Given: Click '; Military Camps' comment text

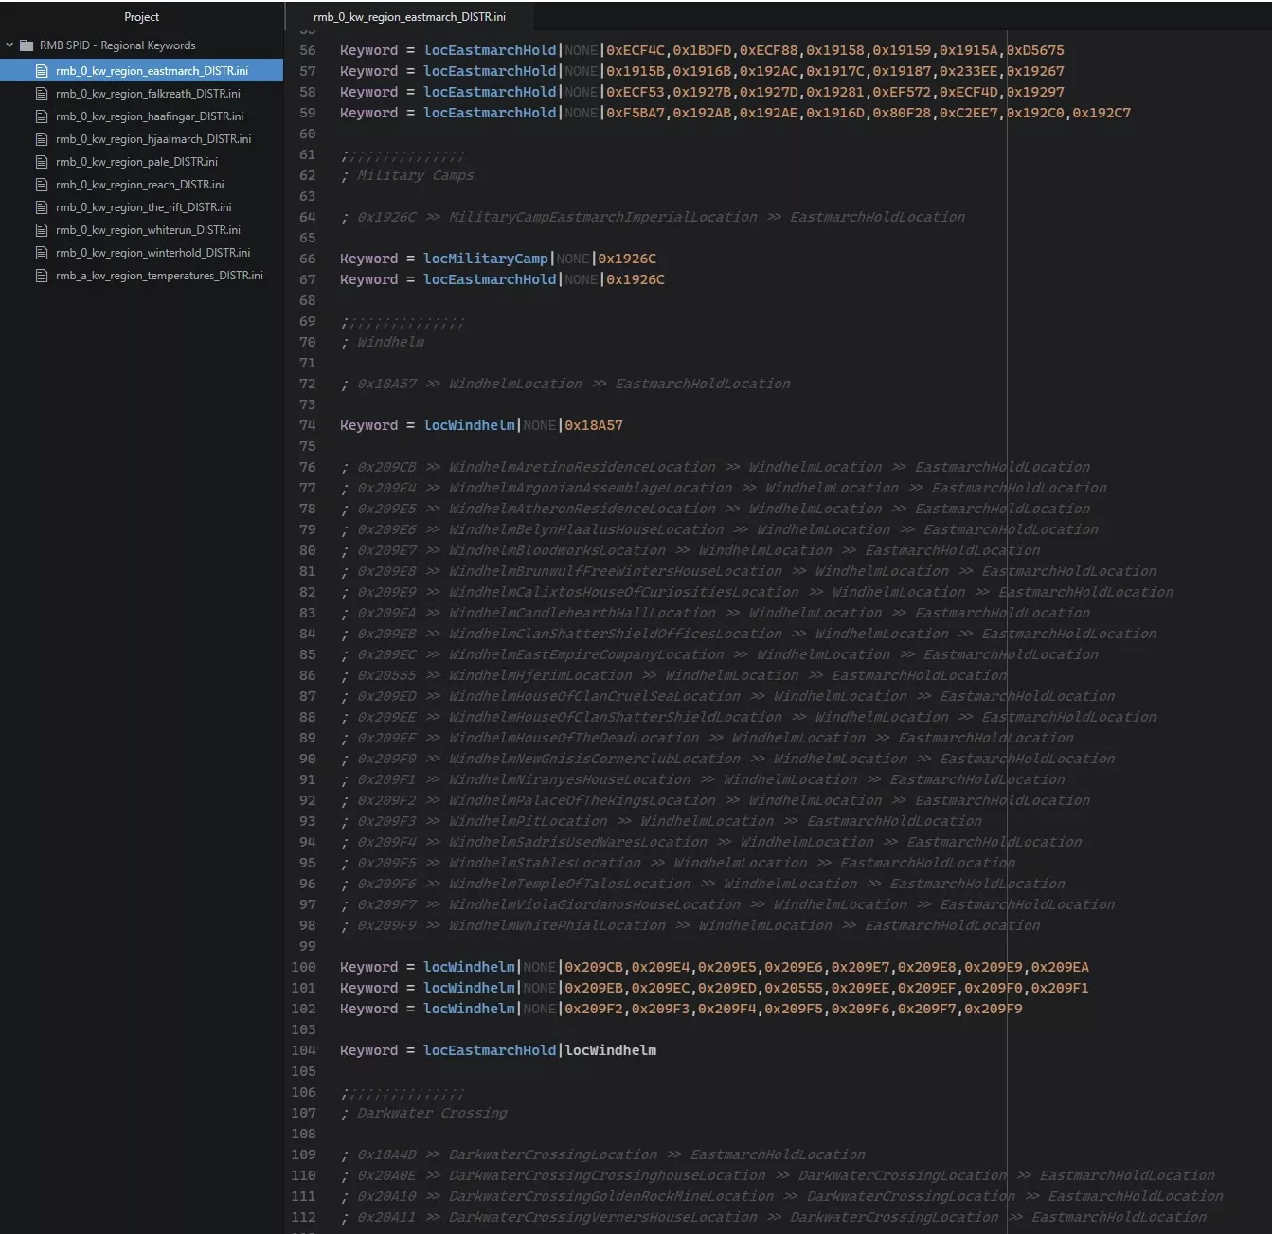Looking at the screenshot, I should (x=407, y=175).
